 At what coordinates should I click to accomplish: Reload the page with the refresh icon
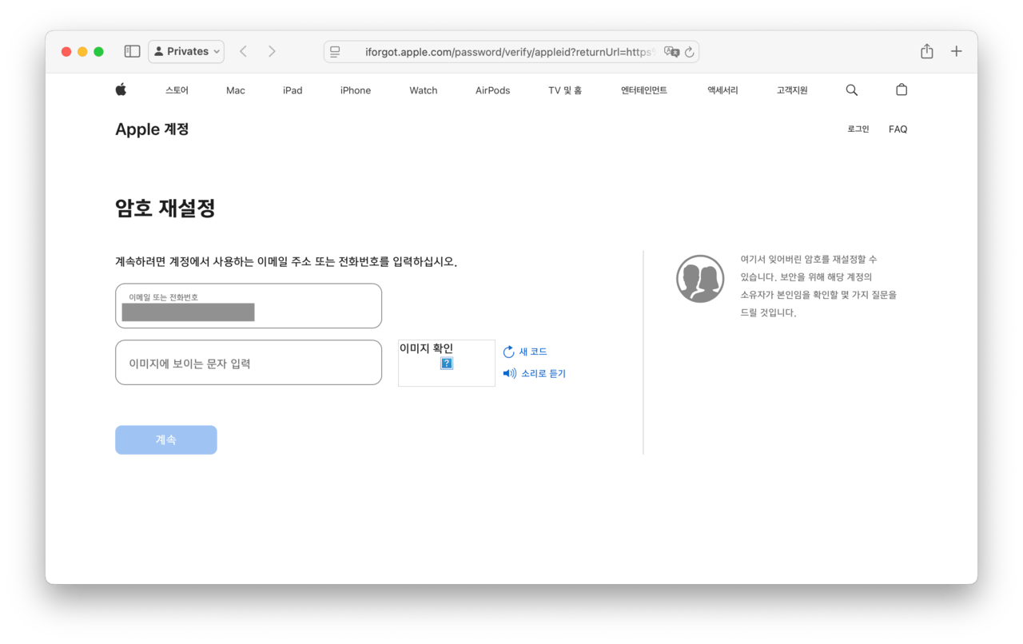coord(690,52)
